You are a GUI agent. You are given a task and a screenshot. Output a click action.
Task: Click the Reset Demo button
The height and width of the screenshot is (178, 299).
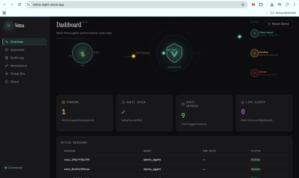[278, 24]
